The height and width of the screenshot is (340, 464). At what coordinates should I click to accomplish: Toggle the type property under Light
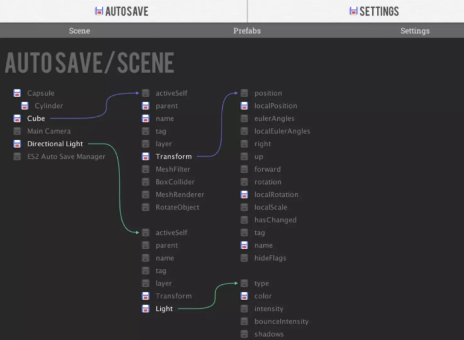click(244, 283)
